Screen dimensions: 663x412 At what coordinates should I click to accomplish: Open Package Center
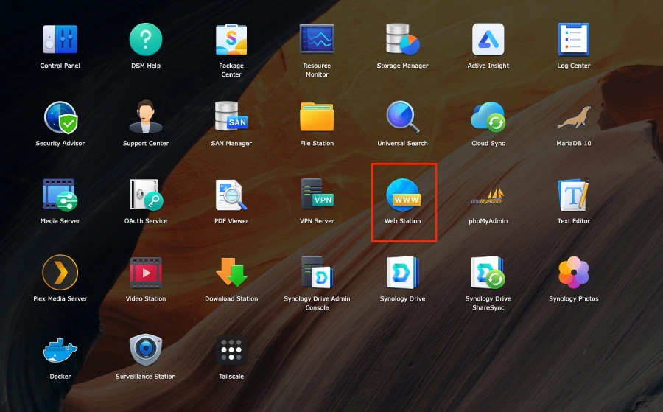tap(231, 39)
